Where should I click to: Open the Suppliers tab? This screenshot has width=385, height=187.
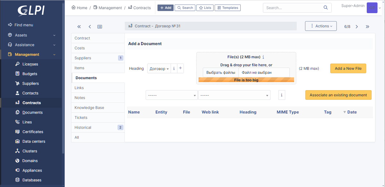point(98,58)
